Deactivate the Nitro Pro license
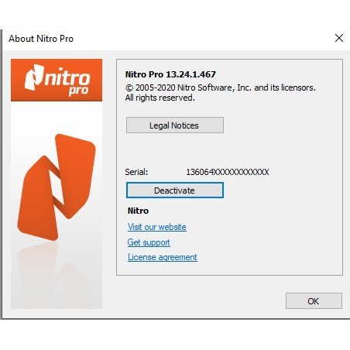The height and width of the screenshot is (350, 350). click(x=175, y=190)
